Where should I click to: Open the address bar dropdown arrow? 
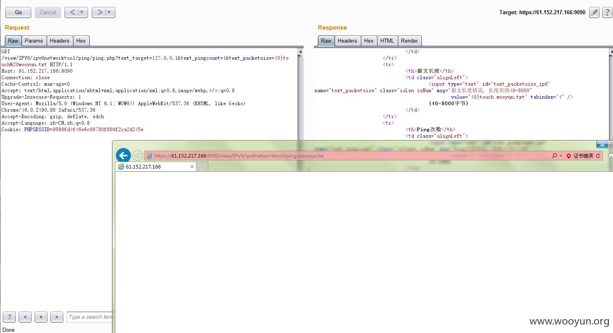tap(561, 156)
